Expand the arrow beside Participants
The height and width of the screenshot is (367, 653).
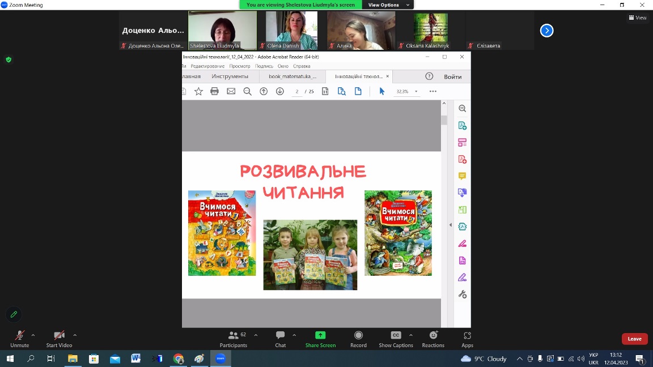256,335
